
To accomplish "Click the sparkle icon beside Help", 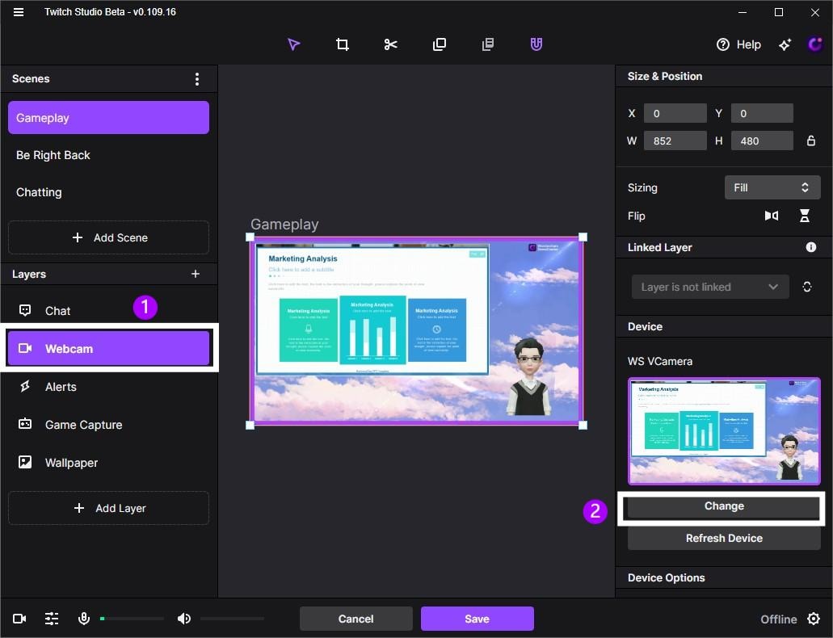I will pos(785,44).
